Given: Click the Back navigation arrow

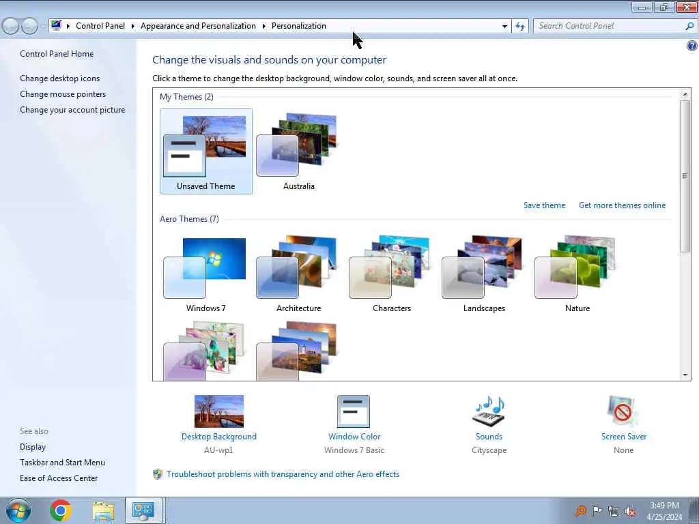Looking at the screenshot, I should pos(11,27).
